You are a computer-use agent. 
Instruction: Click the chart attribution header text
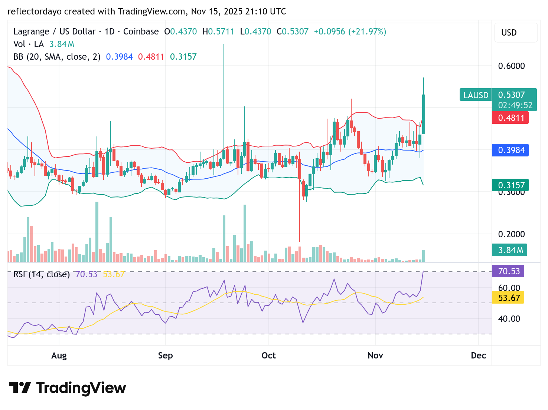pyautogui.click(x=147, y=11)
